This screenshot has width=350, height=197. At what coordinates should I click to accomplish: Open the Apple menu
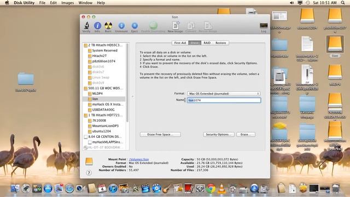7,3
